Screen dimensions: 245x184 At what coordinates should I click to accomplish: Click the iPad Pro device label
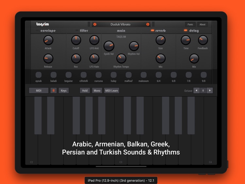pyautogui.click(x=121, y=180)
